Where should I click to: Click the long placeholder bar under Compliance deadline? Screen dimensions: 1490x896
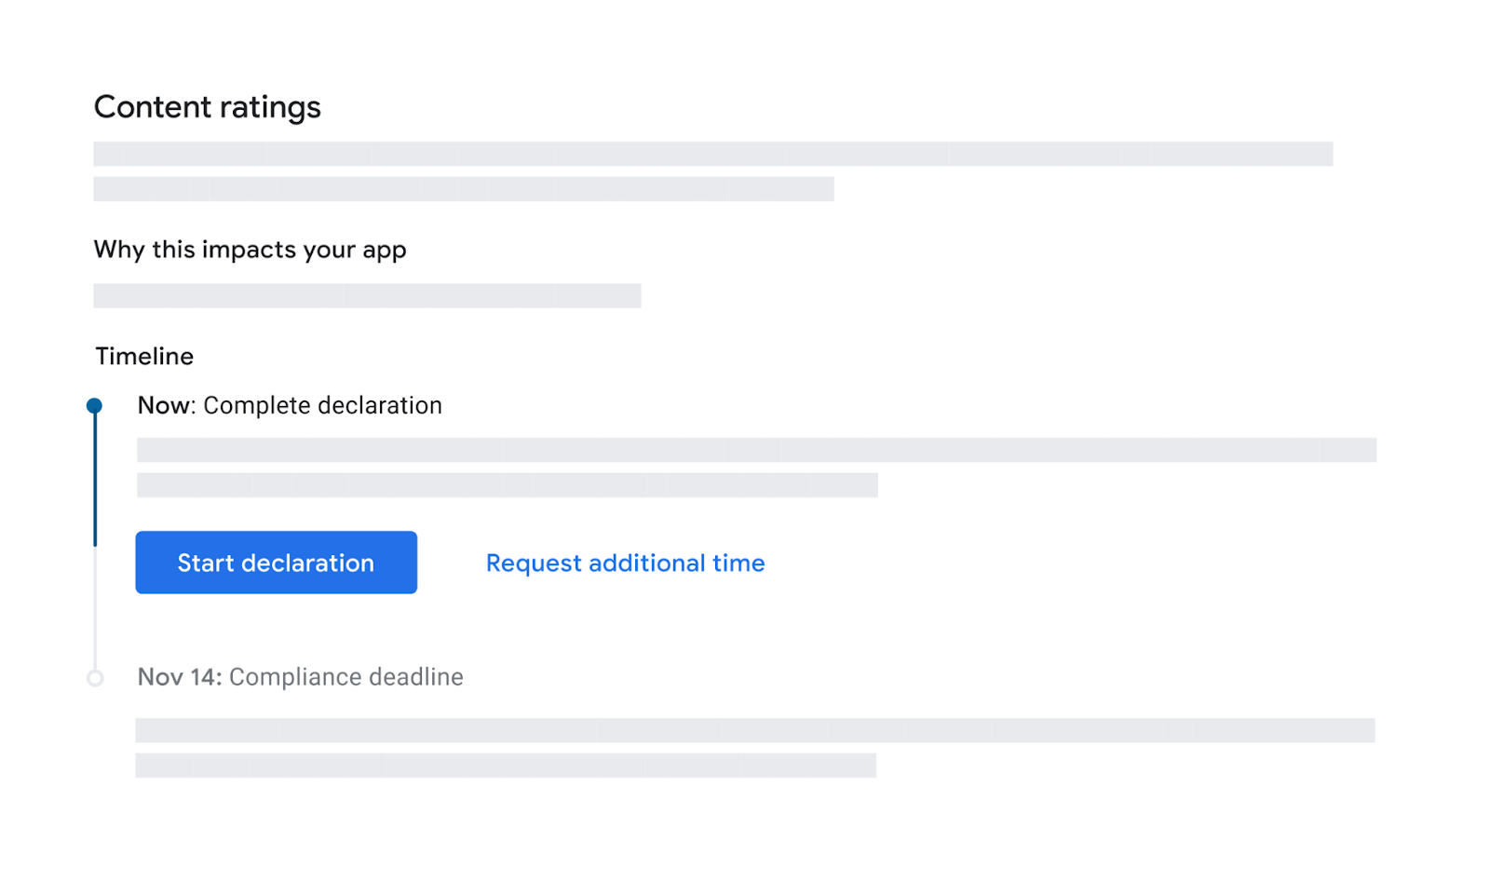coord(755,730)
